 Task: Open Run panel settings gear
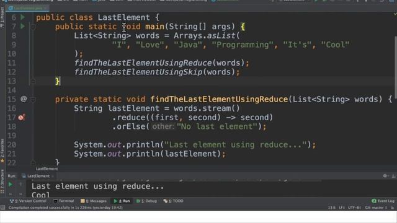(385, 176)
